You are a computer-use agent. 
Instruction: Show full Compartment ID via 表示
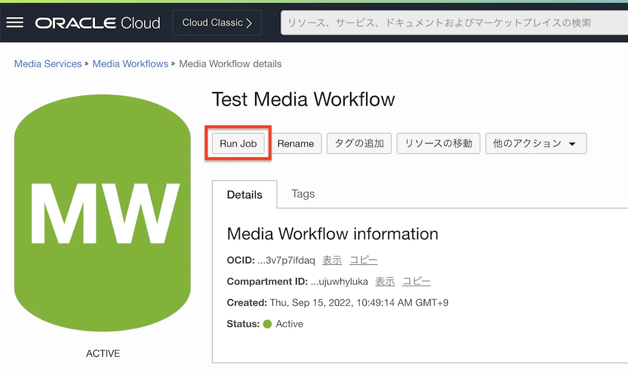tap(385, 281)
